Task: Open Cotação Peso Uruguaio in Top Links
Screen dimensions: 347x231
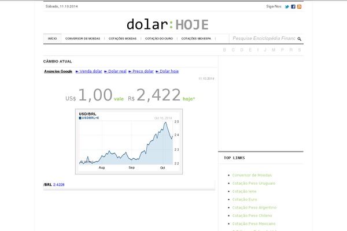Action: tap(253, 183)
